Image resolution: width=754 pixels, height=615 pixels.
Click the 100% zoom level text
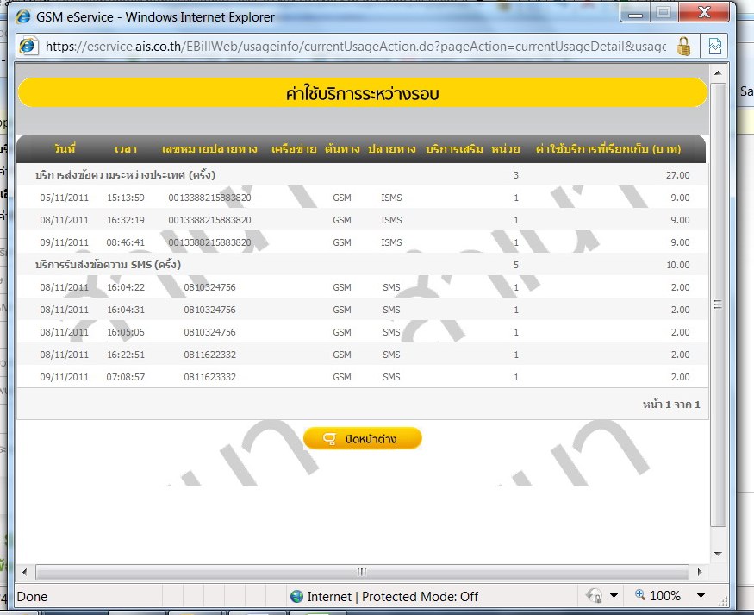pyautogui.click(x=665, y=596)
